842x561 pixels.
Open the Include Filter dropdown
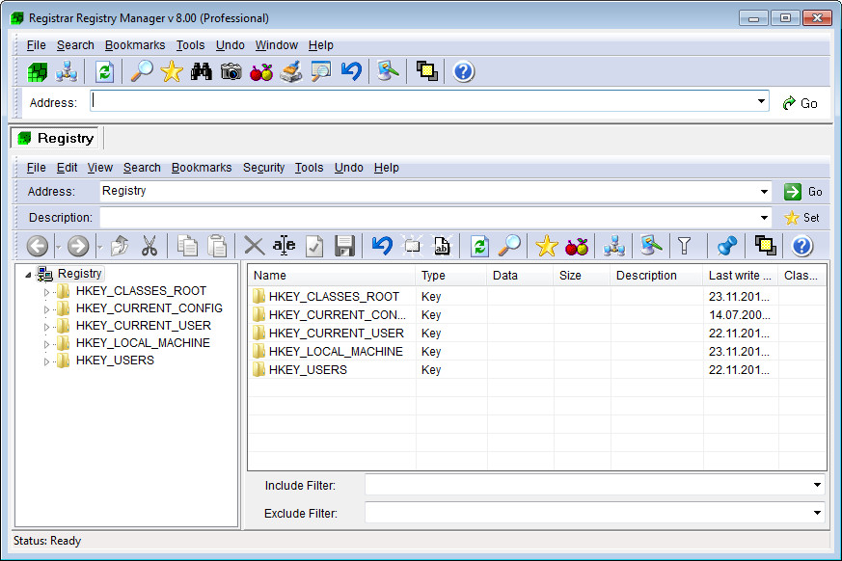tap(817, 485)
